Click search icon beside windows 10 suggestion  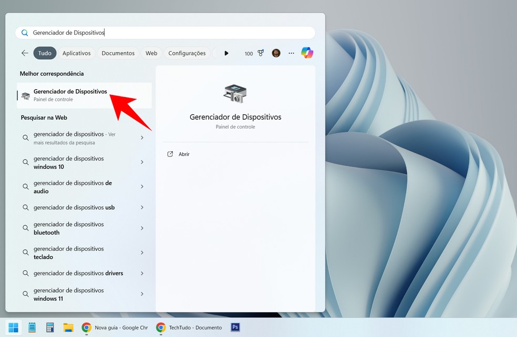coord(25,162)
